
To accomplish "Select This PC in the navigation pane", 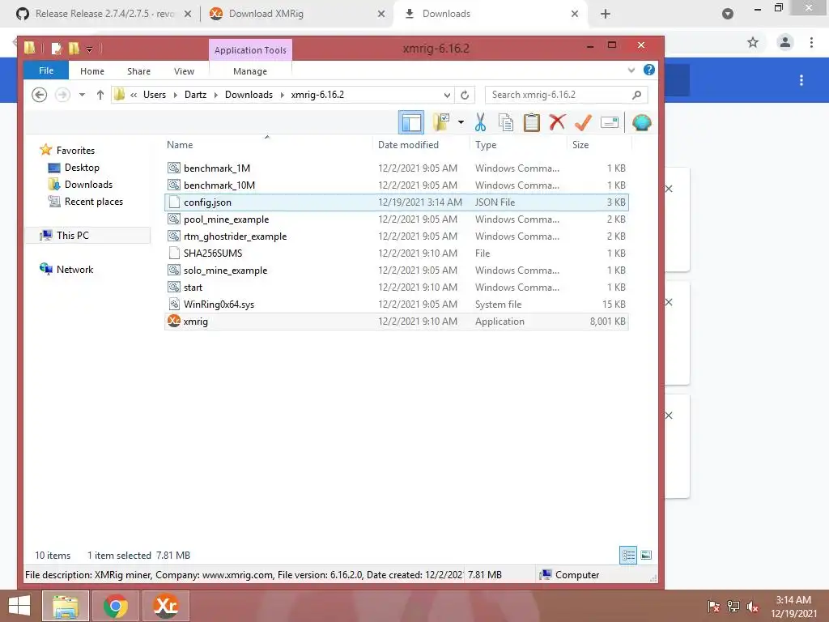I will 72,236.
